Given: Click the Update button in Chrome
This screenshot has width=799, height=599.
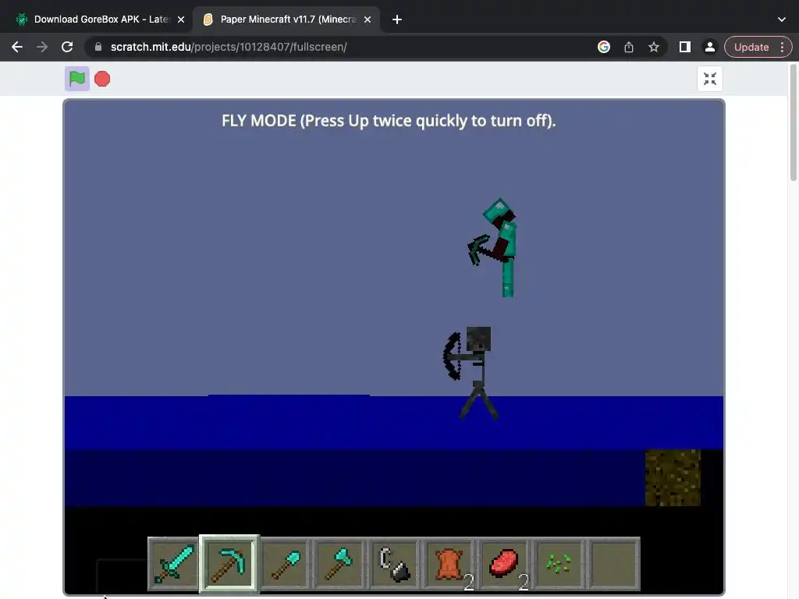Looking at the screenshot, I should 751,47.
